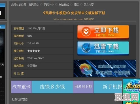Click the five-star 推介等级 rating
140x104 pixels.
coord(33,51)
